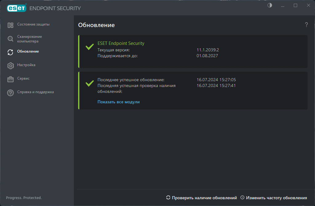This screenshot has width=315, height=206.
Task: Click the Последняя успешная проверка наличия обновлений label
Action: pos(137,88)
